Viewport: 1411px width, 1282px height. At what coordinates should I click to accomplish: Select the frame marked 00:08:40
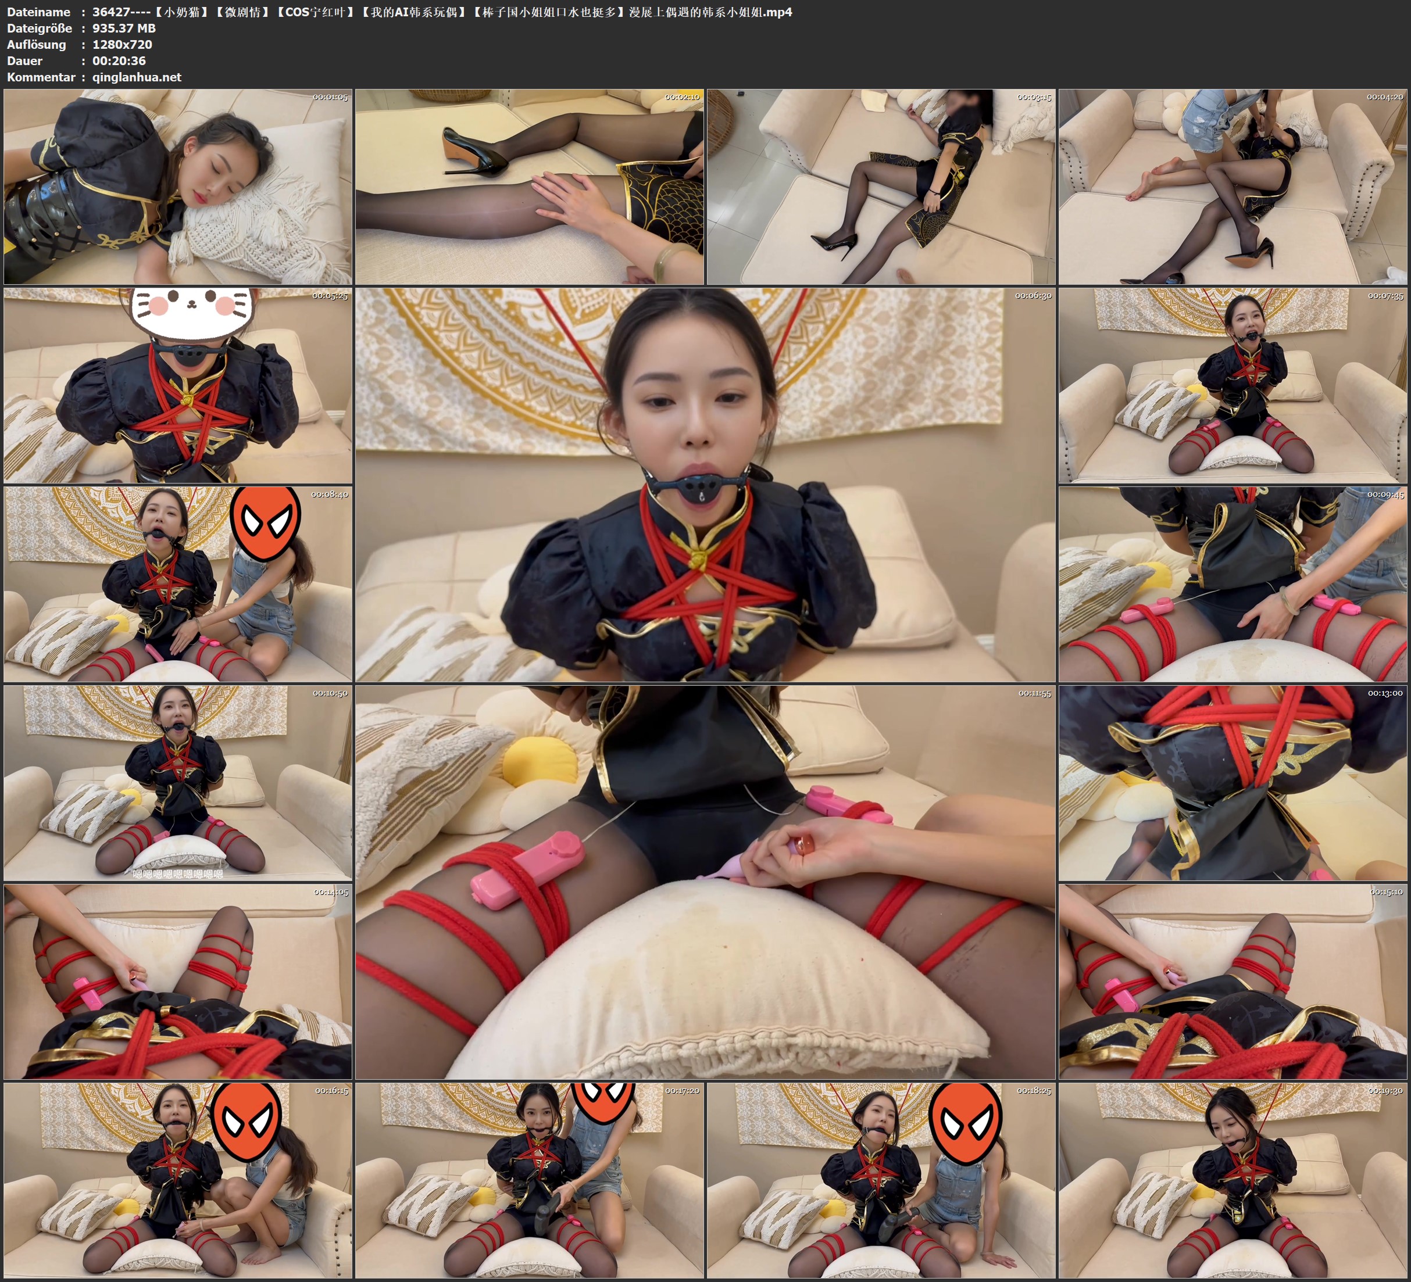click(178, 584)
